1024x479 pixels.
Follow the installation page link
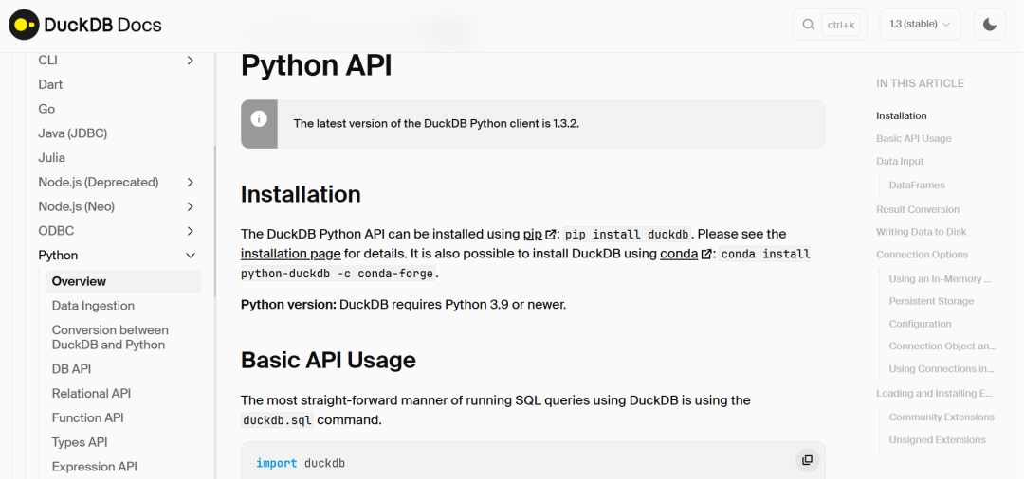291,254
